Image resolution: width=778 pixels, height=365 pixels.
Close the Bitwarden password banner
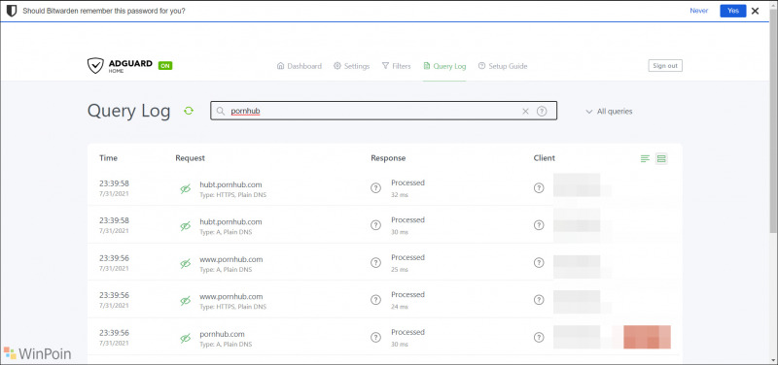point(756,11)
